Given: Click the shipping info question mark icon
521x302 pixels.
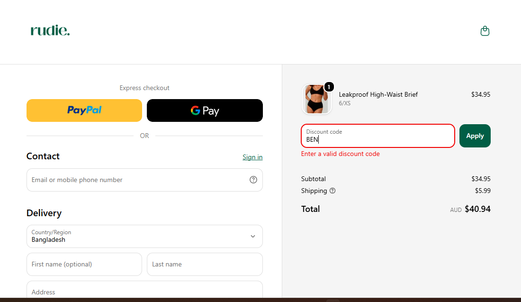Looking at the screenshot, I should 332,191.
